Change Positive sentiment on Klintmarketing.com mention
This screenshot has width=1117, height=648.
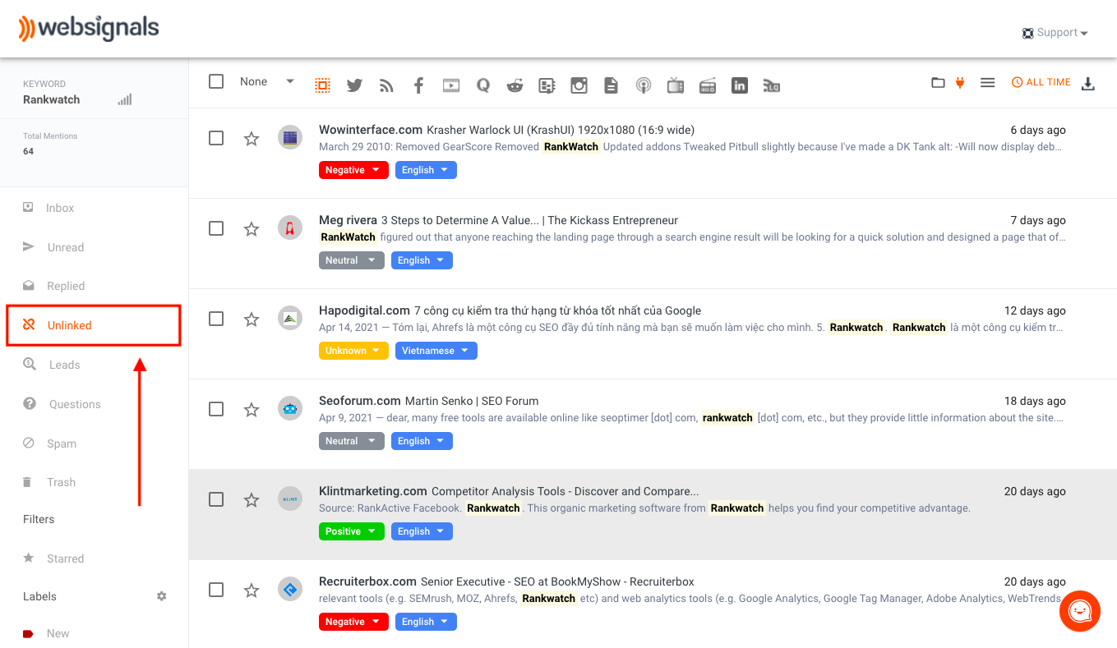click(352, 531)
